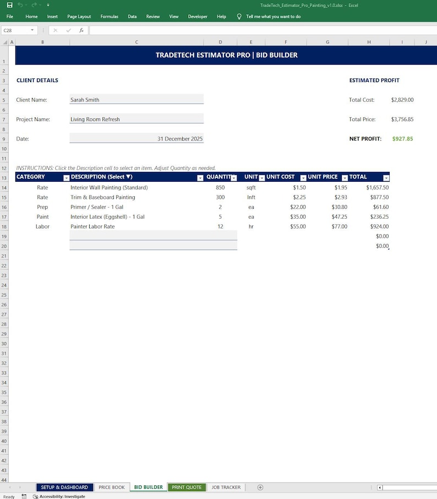Click the Tell me lightbulb icon

click(239, 17)
